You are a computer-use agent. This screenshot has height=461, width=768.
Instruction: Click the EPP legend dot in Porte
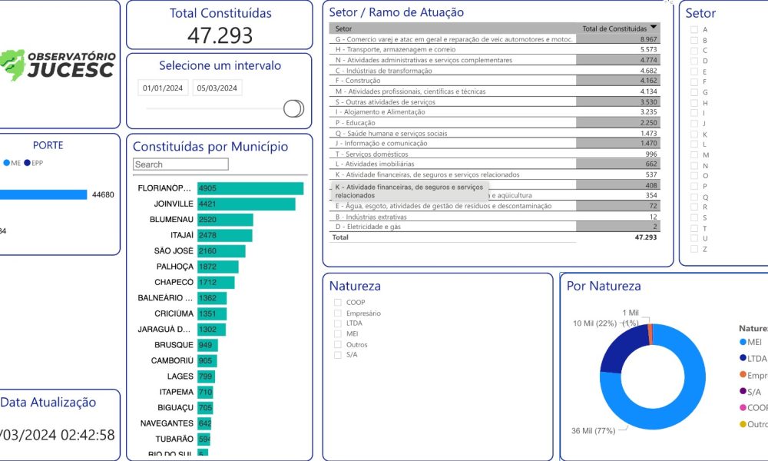pos(27,163)
